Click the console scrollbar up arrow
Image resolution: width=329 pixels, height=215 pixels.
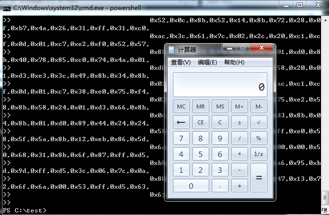point(325,20)
